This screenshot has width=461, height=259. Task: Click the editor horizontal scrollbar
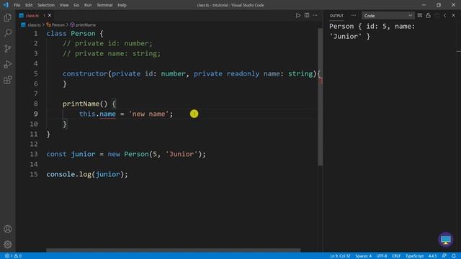coord(174,250)
